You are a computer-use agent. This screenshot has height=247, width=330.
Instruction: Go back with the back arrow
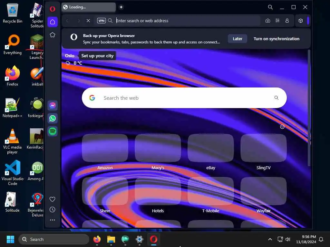pos(67,21)
